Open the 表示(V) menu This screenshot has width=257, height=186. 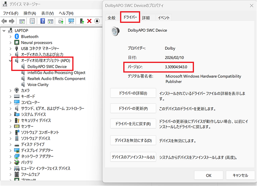point(47,13)
